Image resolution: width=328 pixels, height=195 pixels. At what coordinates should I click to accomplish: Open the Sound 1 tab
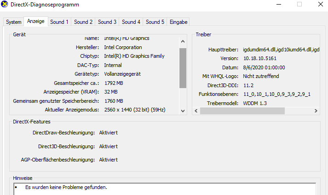pos(59,22)
